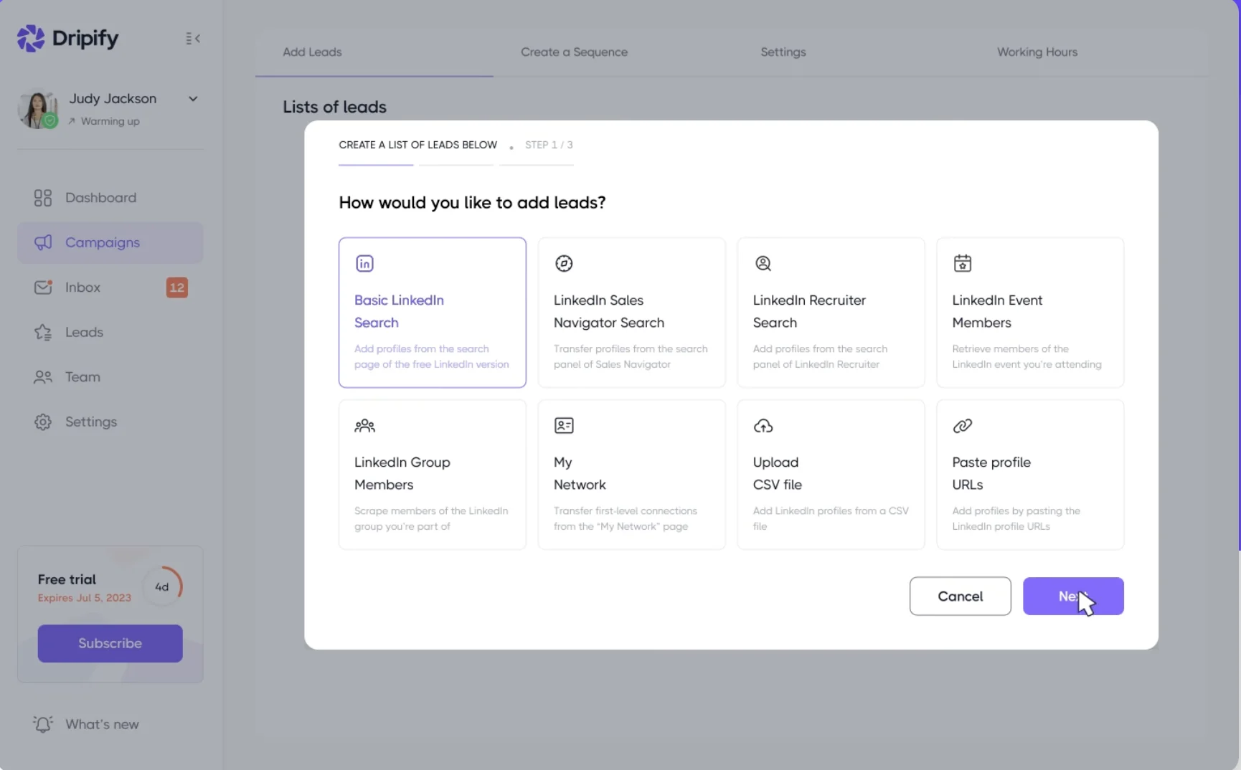Click the Recruiter Search person icon
The height and width of the screenshot is (770, 1241).
763,264
